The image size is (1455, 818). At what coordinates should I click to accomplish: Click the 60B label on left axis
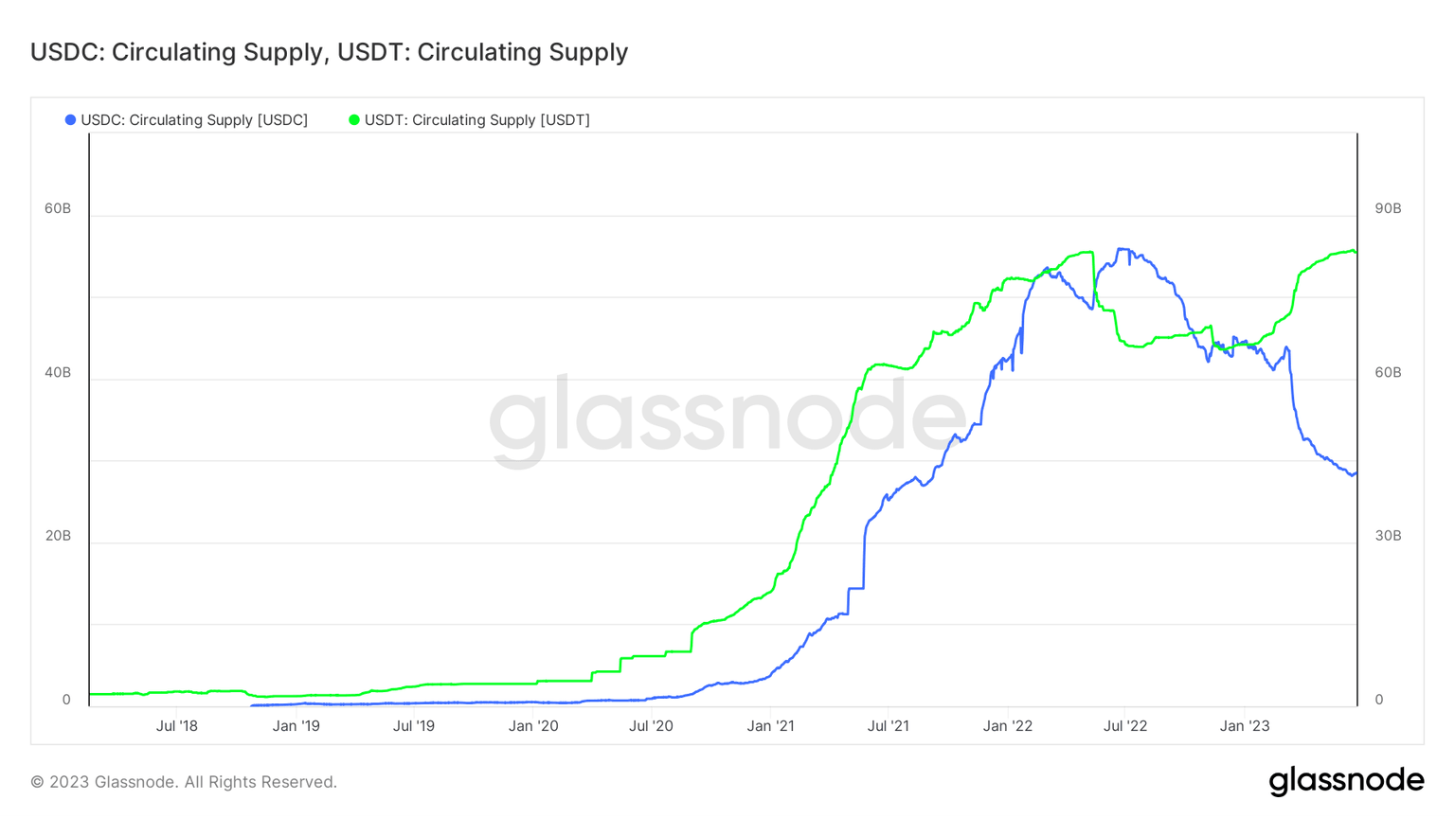click(x=58, y=208)
